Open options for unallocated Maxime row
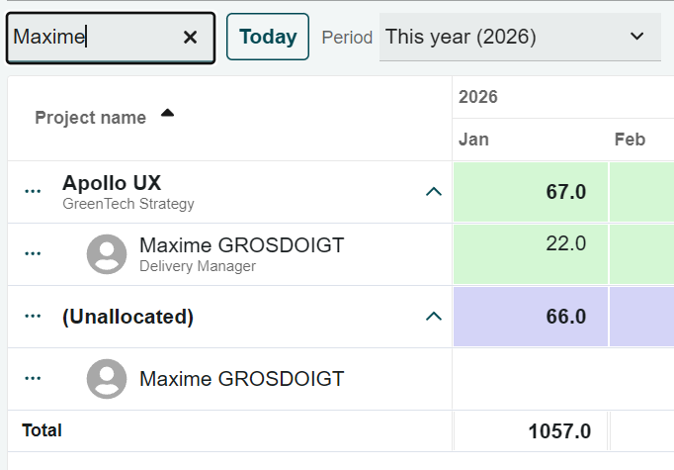 click(x=33, y=379)
